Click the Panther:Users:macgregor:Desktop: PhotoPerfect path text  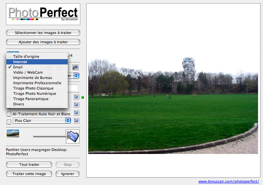click(37, 152)
